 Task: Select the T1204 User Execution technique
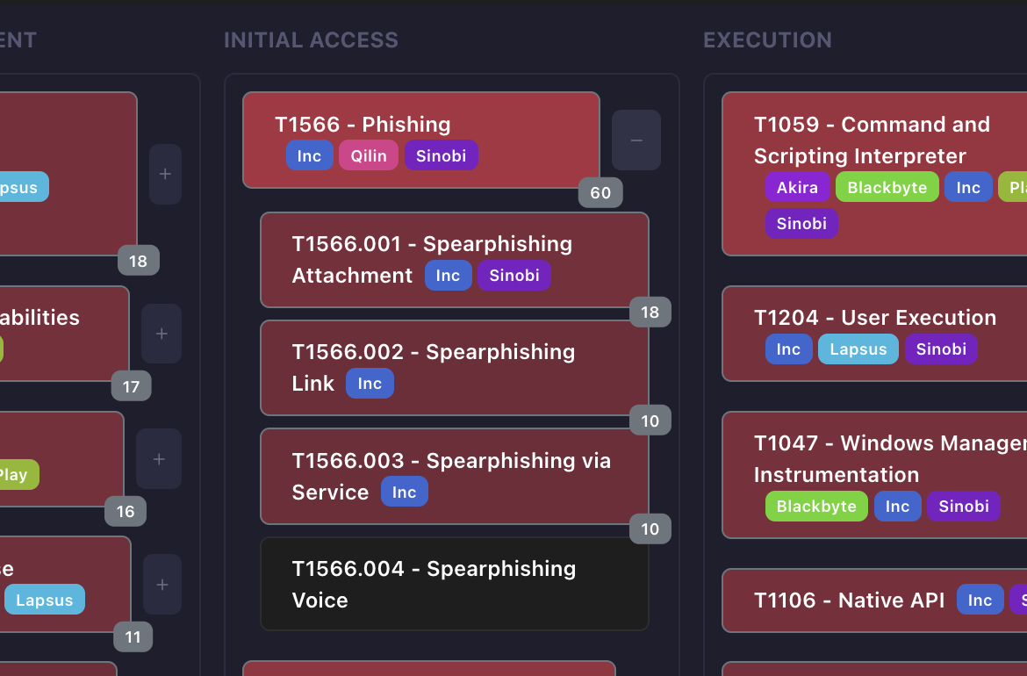click(874, 318)
